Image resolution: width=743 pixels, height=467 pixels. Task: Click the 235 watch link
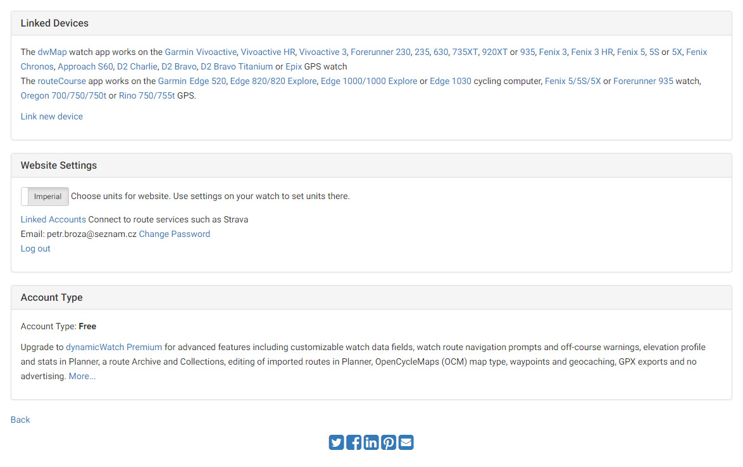click(x=421, y=52)
